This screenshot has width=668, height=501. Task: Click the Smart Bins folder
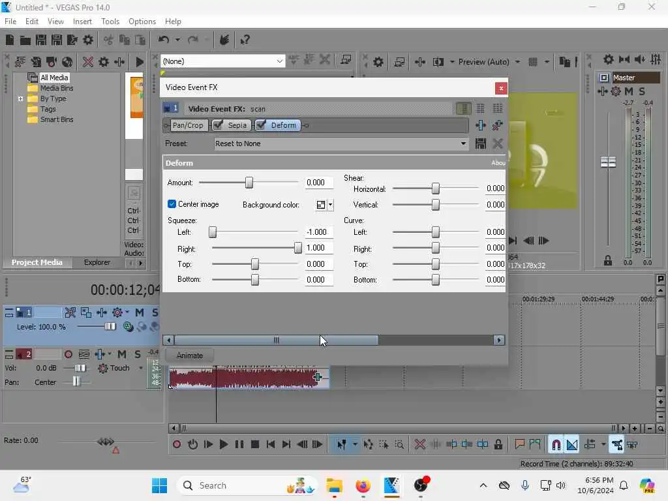click(56, 119)
